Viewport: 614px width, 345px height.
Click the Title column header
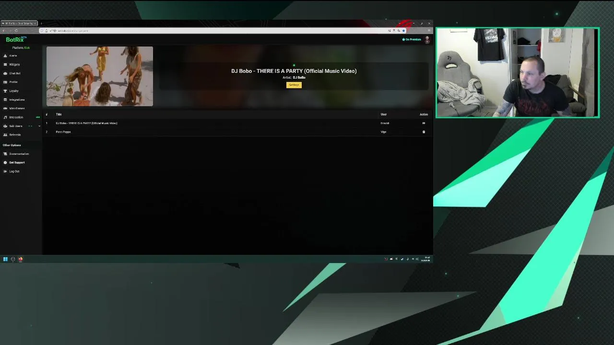[59, 115]
